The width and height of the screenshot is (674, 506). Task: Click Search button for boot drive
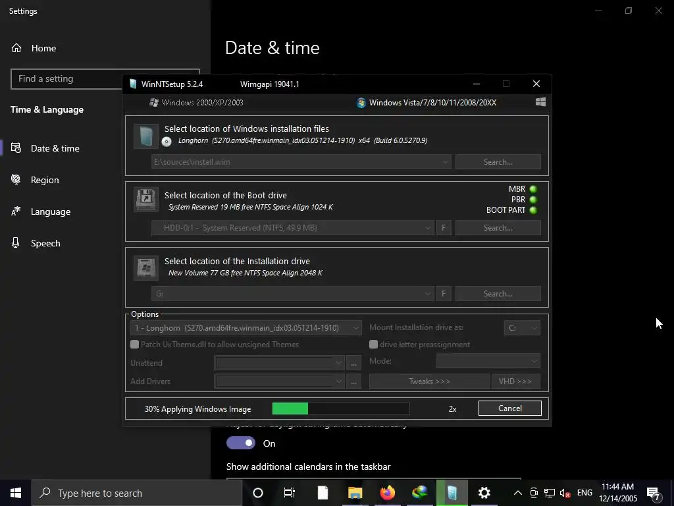(498, 227)
